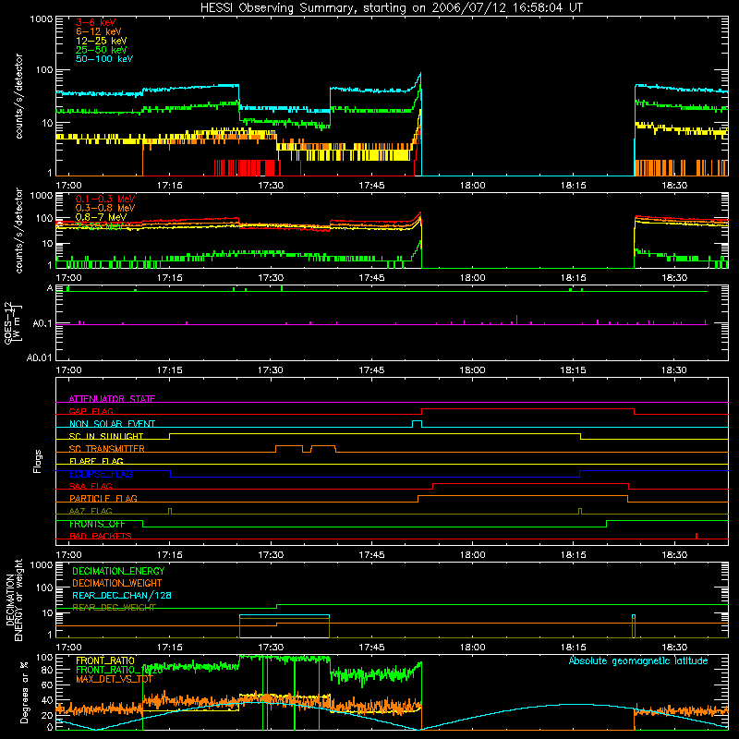
Task: Pick the 50-100 keV legend label
Action: (104, 58)
